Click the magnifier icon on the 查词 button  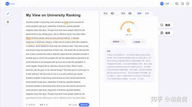point(162,25)
